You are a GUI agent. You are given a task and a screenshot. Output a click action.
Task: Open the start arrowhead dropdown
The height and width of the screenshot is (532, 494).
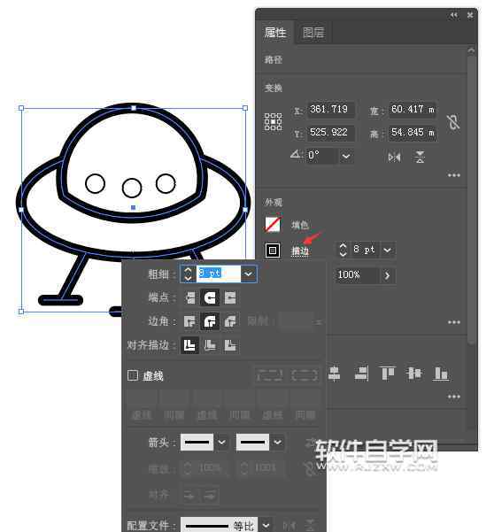point(222,442)
